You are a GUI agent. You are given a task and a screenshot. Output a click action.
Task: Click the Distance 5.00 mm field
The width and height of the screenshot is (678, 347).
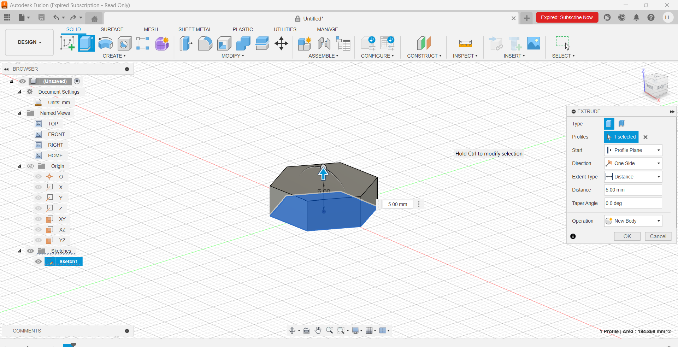coord(633,190)
